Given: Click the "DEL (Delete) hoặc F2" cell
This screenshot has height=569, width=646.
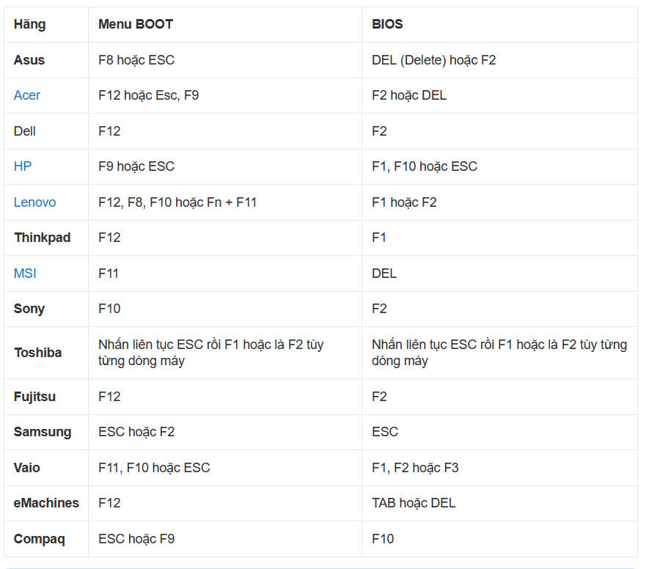Looking at the screenshot, I should pyautogui.click(x=433, y=60).
